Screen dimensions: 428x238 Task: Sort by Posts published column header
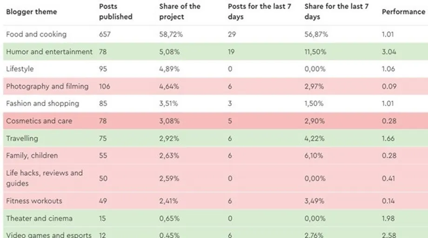(116, 12)
